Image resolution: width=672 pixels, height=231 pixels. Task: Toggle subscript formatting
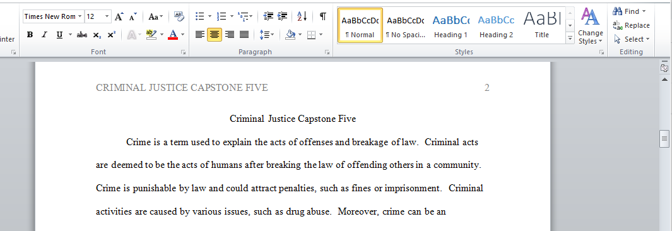(97, 35)
